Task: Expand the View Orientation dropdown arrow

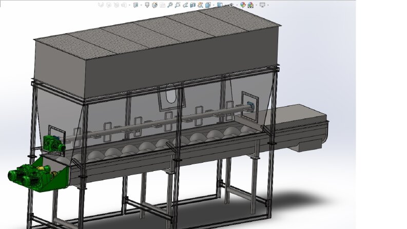Action: tap(214, 5)
